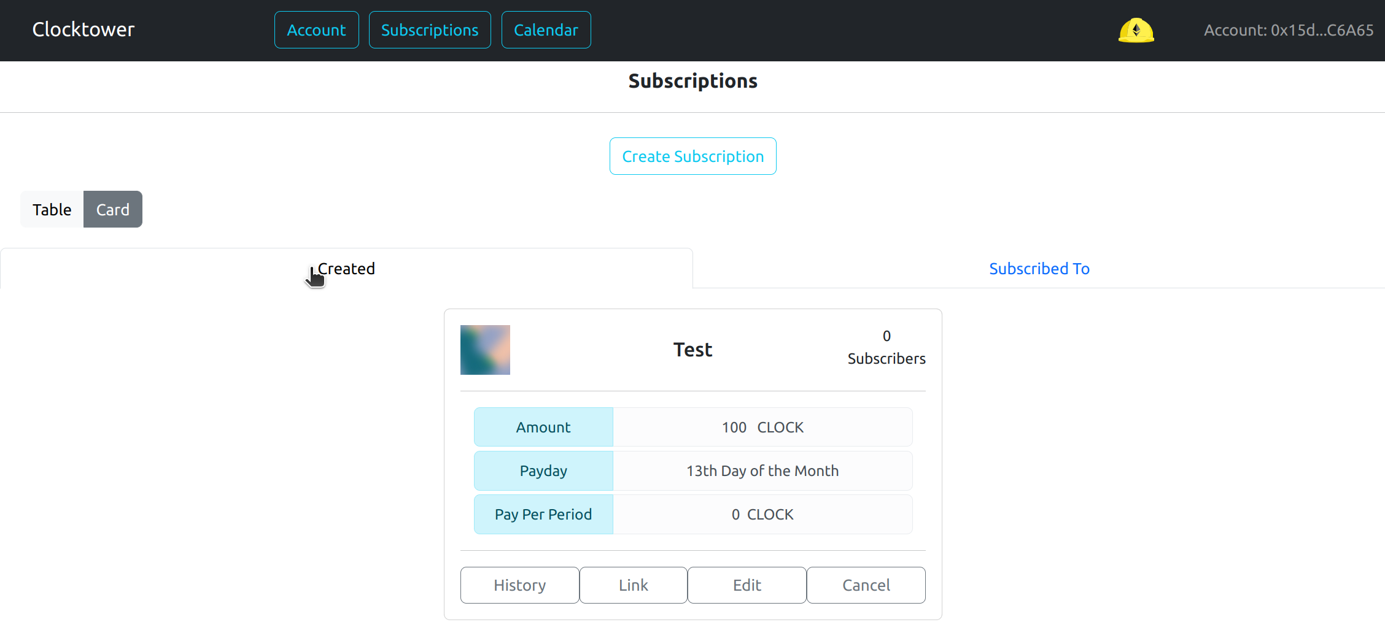Click the Test subscription gradient thumbnail
The image size is (1385, 641).
tap(485, 350)
